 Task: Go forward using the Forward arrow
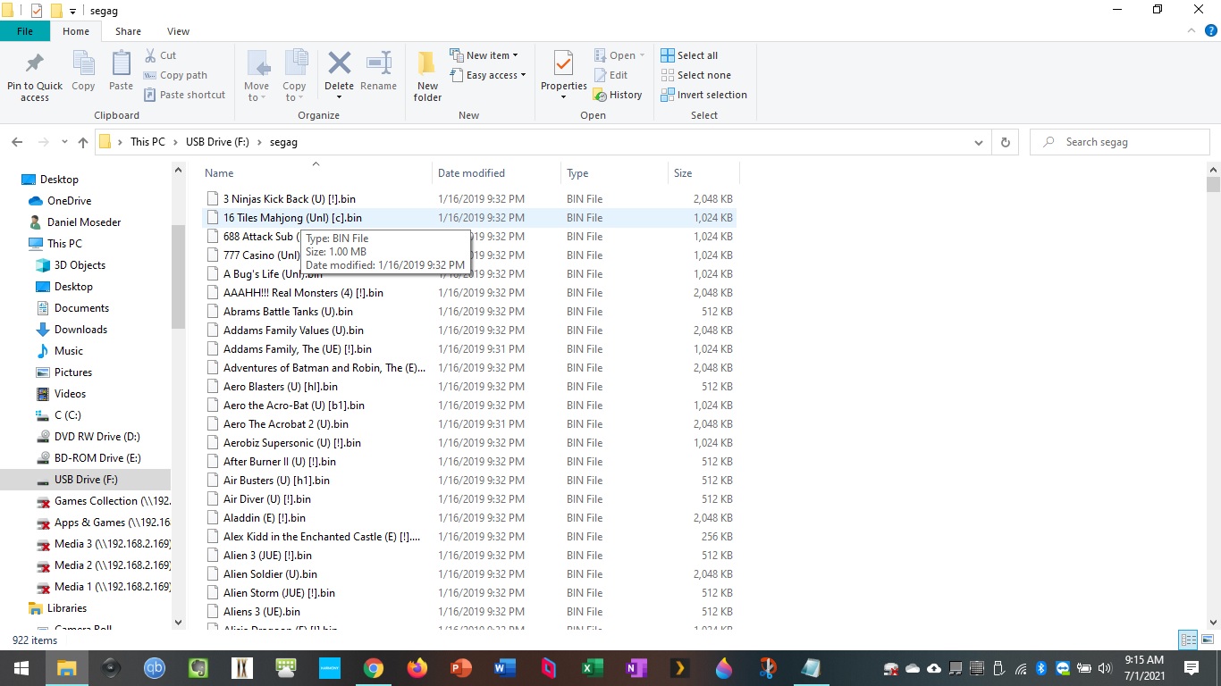(x=43, y=142)
